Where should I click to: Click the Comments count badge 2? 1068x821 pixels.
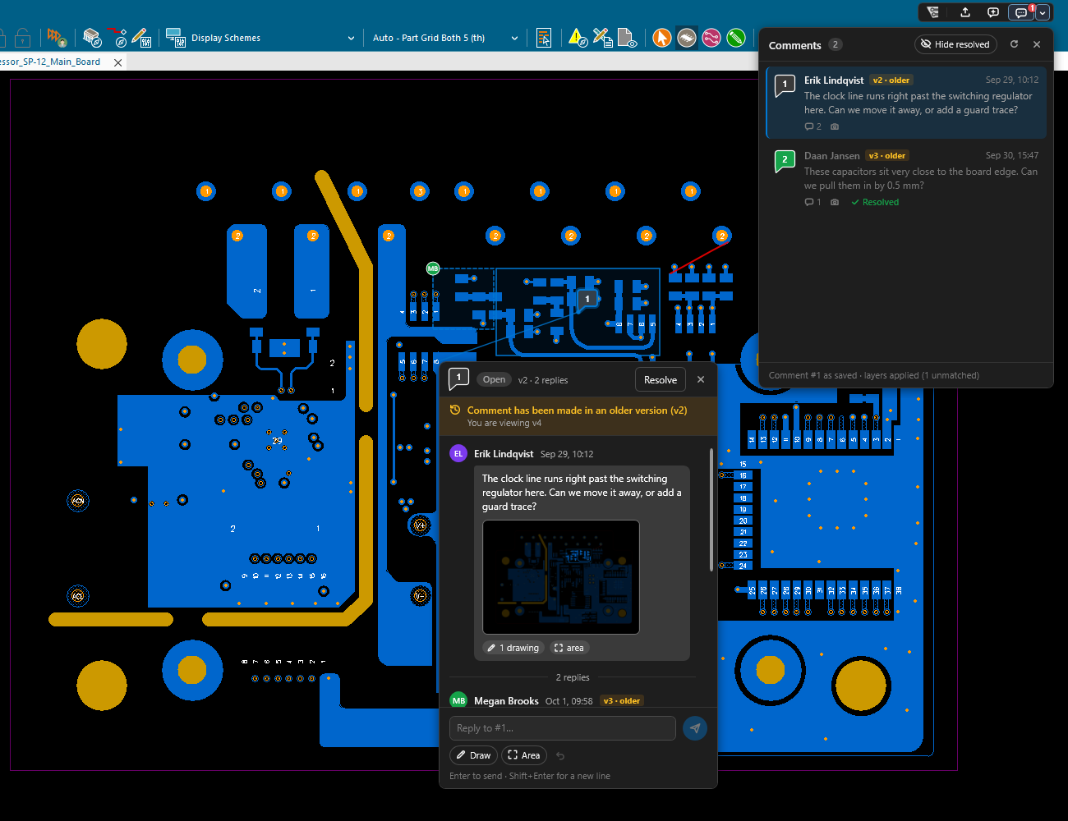(835, 44)
